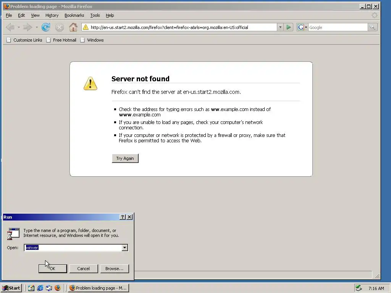Open the Bookmarks menu
Image resolution: width=391 pixels, height=293 pixels.
(x=74, y=15)
